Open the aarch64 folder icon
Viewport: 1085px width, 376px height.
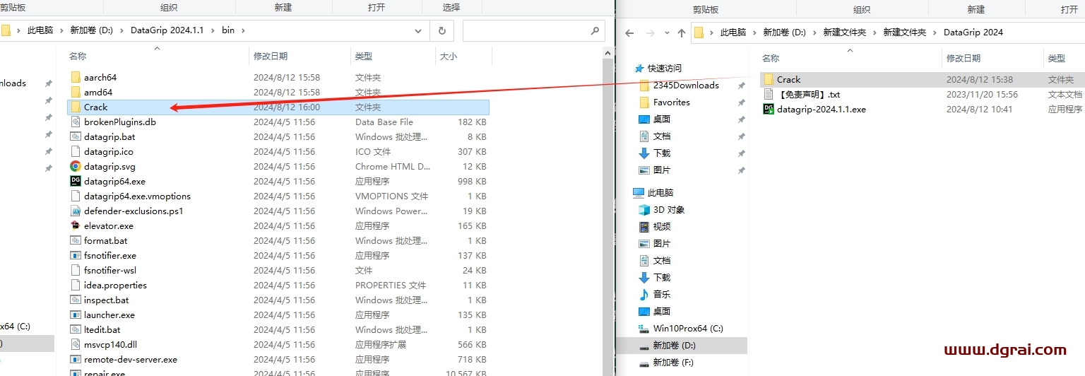pyautogui.click(x=76, y=77)
